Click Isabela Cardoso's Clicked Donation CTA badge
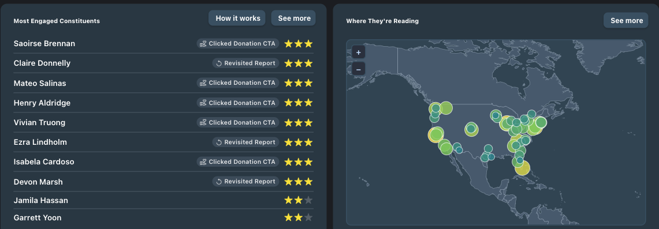Viewport: 659px width, 229px height. click(x=238, y=162)
